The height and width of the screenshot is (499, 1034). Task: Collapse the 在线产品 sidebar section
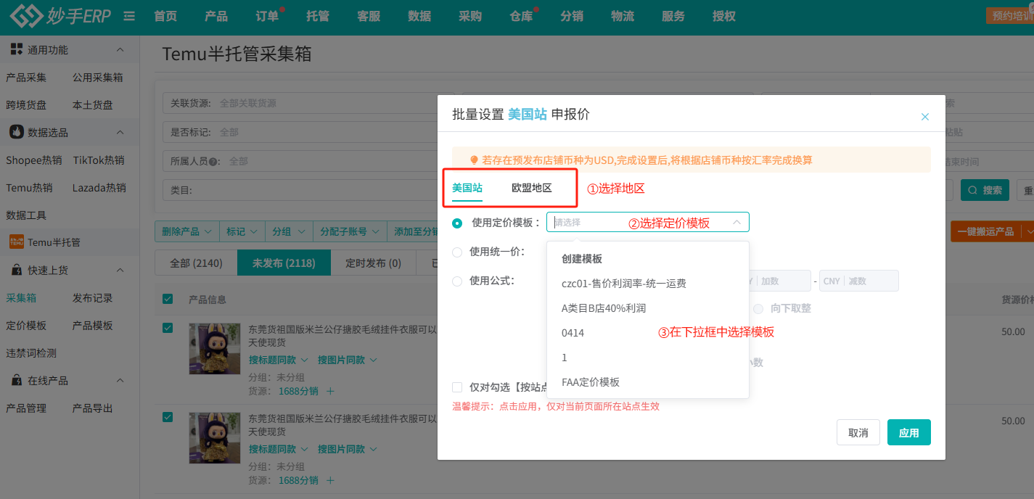120,380
